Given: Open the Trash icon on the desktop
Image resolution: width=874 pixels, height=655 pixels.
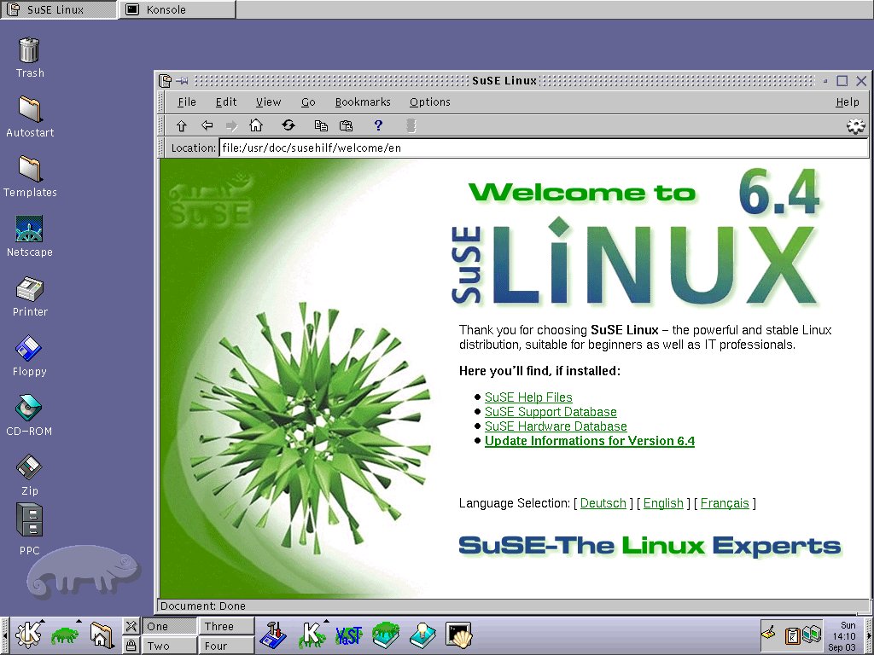Looking at the screenshot, I should point(29,50).
